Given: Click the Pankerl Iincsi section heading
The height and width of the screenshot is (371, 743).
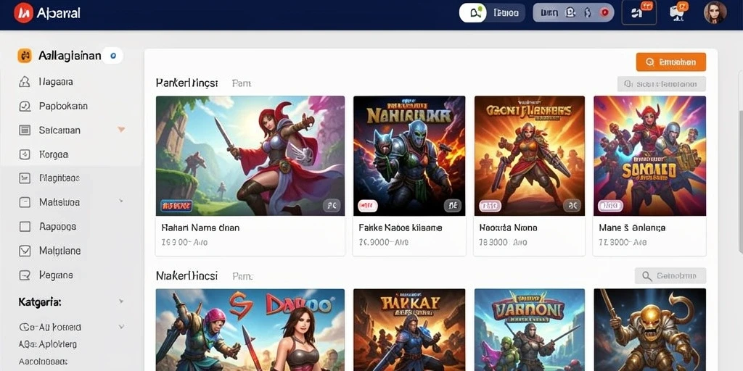Looking at the screenshot, I should pyautogui.click(x=186, y=83).
